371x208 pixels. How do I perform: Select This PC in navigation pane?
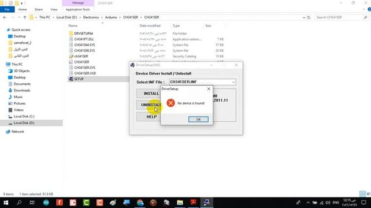[17, 64]
